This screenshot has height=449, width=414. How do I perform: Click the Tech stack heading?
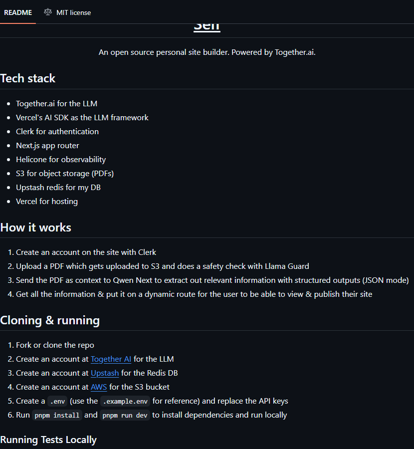[28, 78]
